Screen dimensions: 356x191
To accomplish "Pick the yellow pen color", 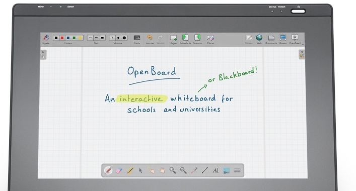I will 80,38.
